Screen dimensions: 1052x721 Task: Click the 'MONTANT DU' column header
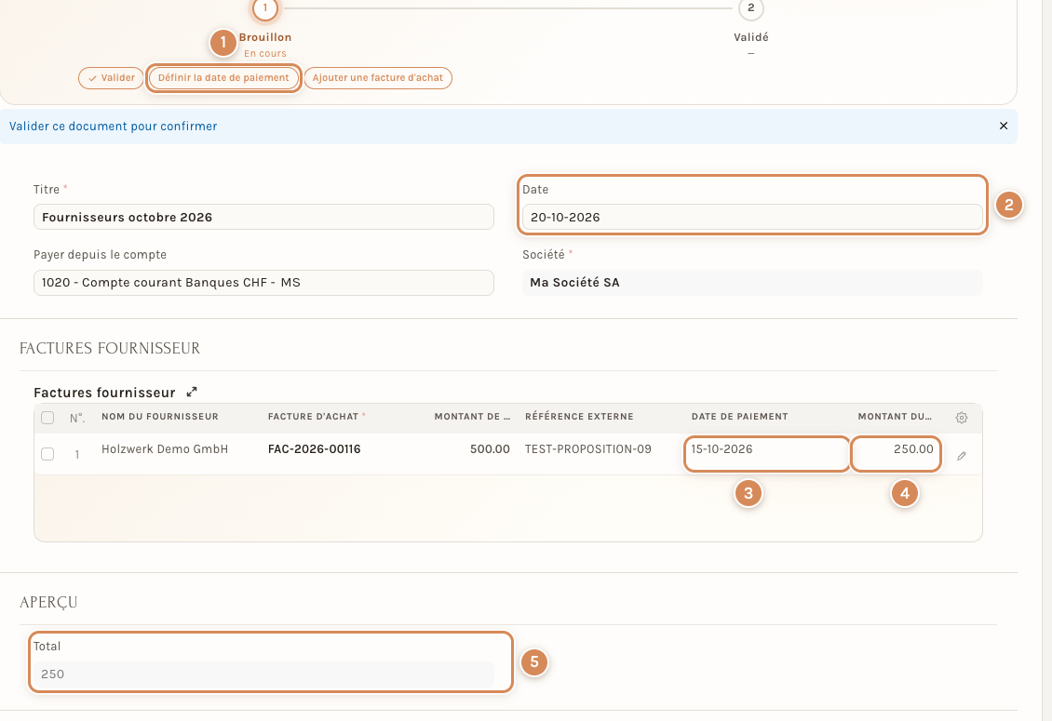pos(895,417)
